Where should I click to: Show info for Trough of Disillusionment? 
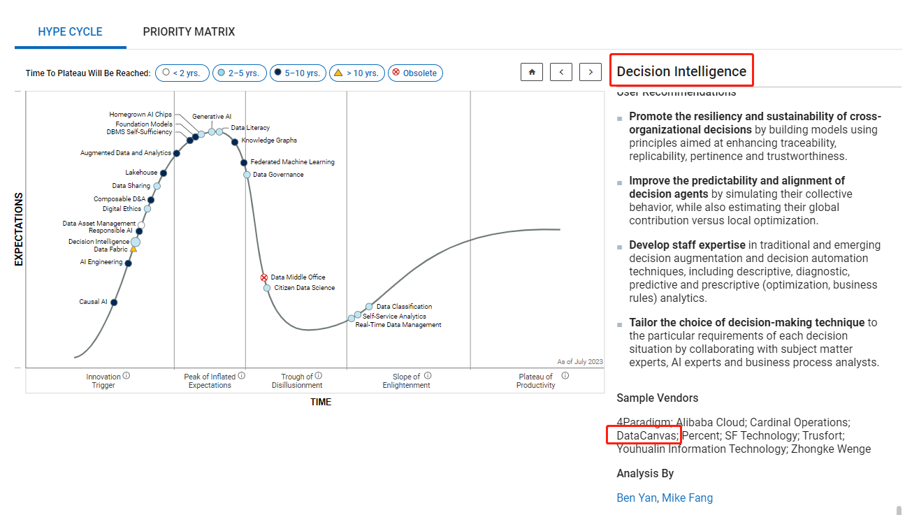pyautogui.click(x=319, y=376)
